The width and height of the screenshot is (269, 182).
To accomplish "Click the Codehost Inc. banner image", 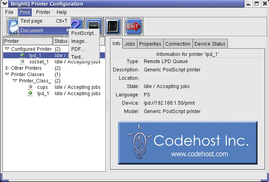I will [188, 143].
